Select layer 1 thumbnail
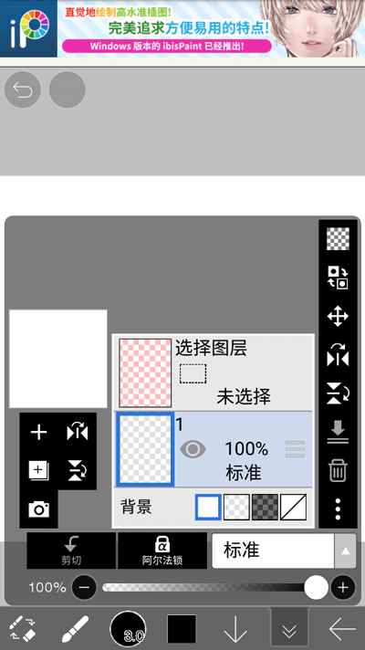 pyautogui.click(x=144, y=449)
